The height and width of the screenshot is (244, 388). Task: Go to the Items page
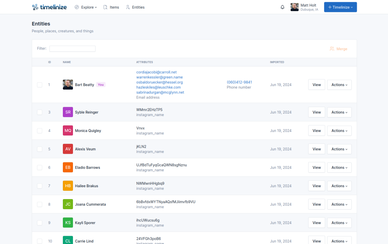pos(111,7)
